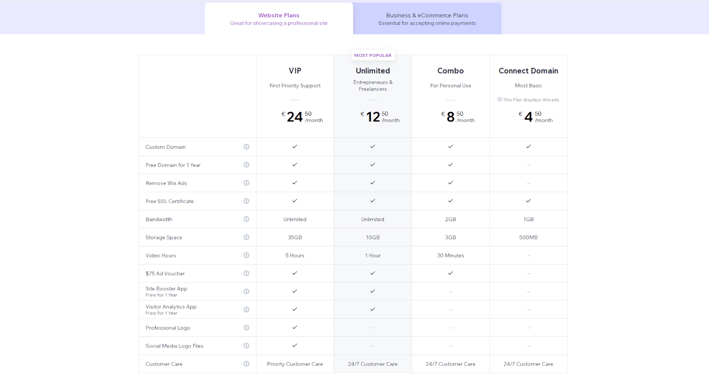
Task: Click Combo checkmark for $75 Ad Voucher
Action: coord(451,273)
